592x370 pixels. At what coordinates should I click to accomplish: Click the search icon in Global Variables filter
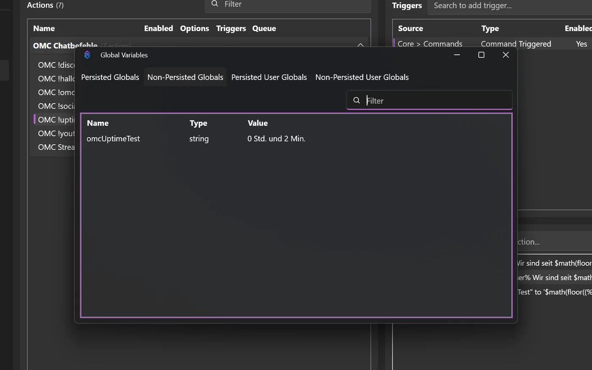(356, 100)
